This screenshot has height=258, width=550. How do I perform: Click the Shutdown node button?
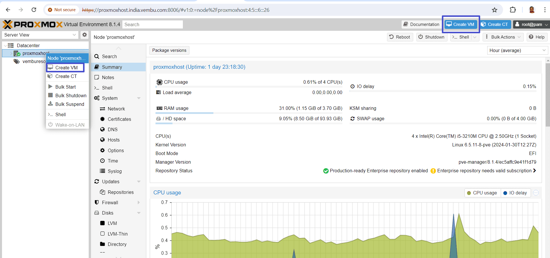click(431, 37)
